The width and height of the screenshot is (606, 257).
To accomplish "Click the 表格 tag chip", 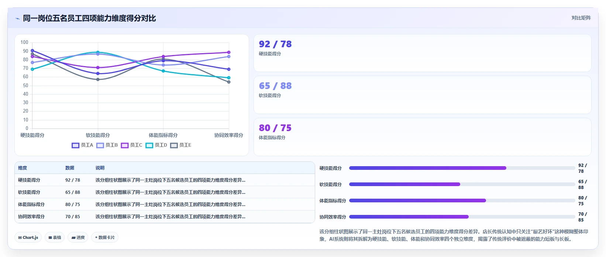I will pyautogui.click(x=55, y=237).
